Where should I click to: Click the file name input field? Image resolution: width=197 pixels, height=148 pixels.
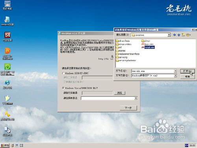click(x=153, y=71)
